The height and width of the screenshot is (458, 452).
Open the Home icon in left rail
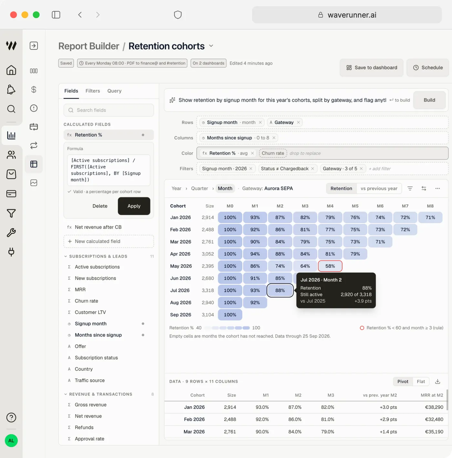click(11, 70)
